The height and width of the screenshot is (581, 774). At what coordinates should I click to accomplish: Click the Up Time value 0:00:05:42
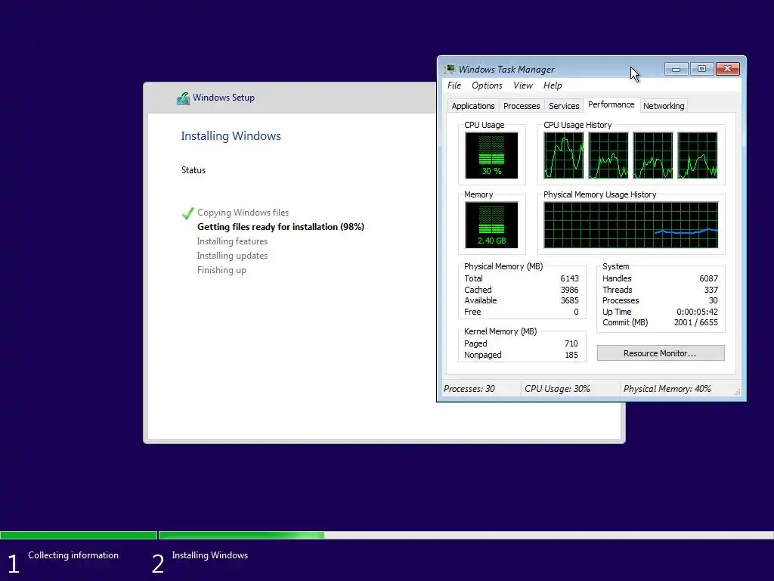[x=697, y=312]
